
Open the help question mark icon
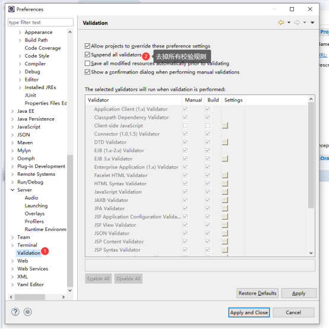(15, 312)
